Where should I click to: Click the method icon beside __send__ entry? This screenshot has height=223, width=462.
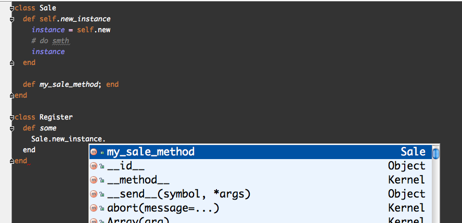tap(94, 194)
